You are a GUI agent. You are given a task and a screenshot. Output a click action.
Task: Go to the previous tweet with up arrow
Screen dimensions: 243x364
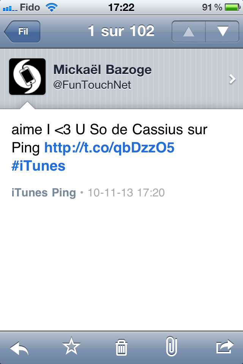coord(189,31)
